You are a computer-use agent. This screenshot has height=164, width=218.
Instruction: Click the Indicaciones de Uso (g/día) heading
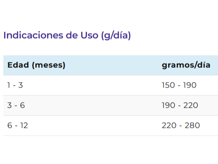67,35
